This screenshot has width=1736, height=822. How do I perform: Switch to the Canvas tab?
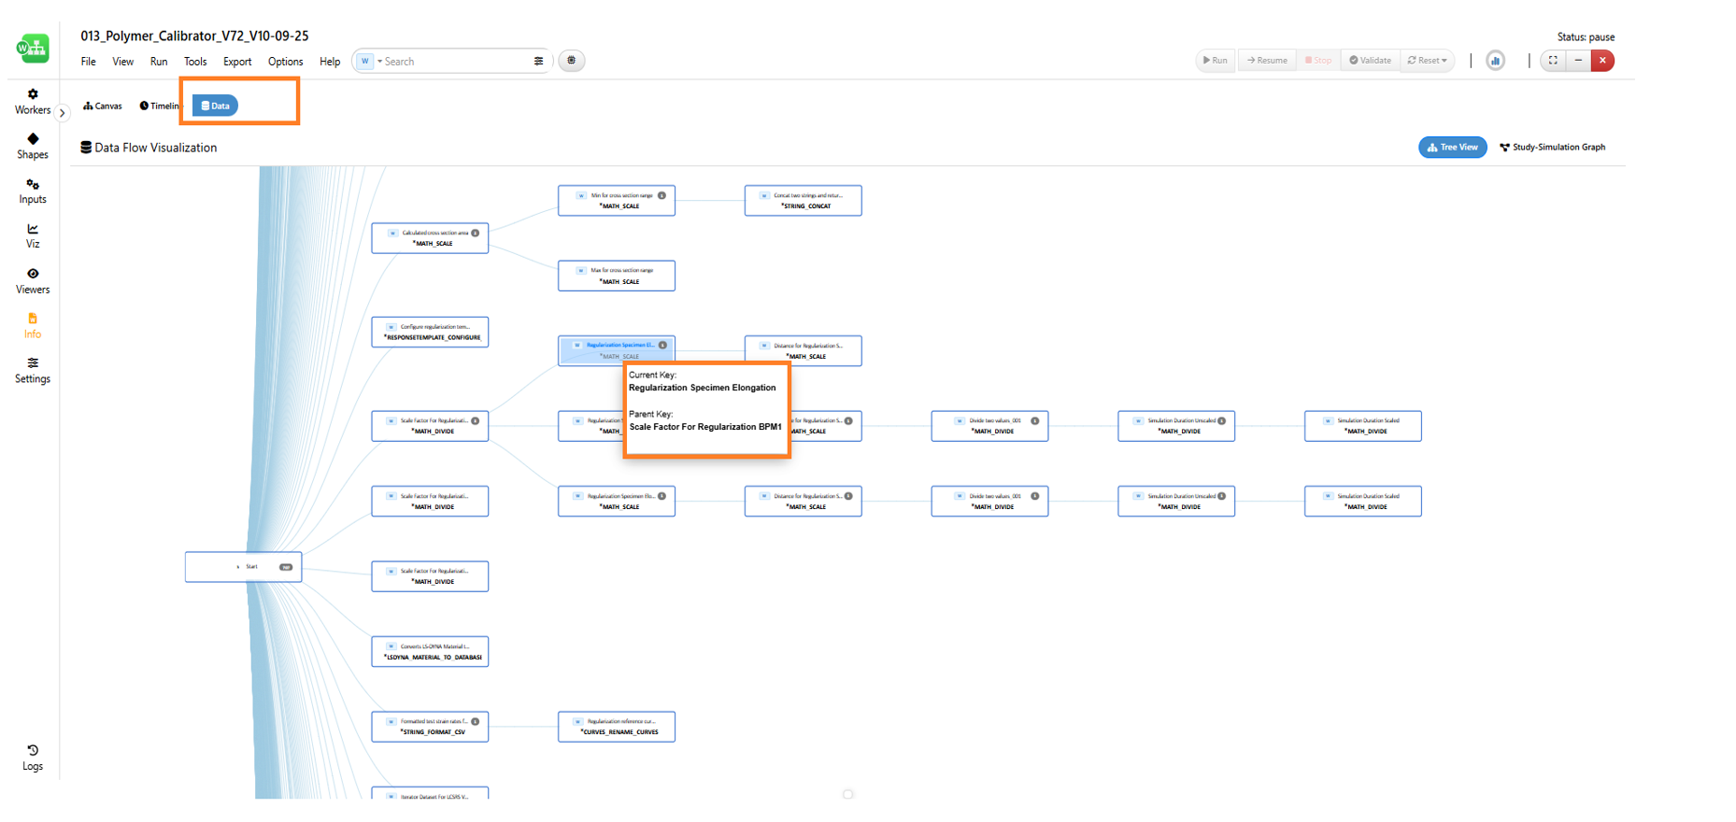(103, 106)
